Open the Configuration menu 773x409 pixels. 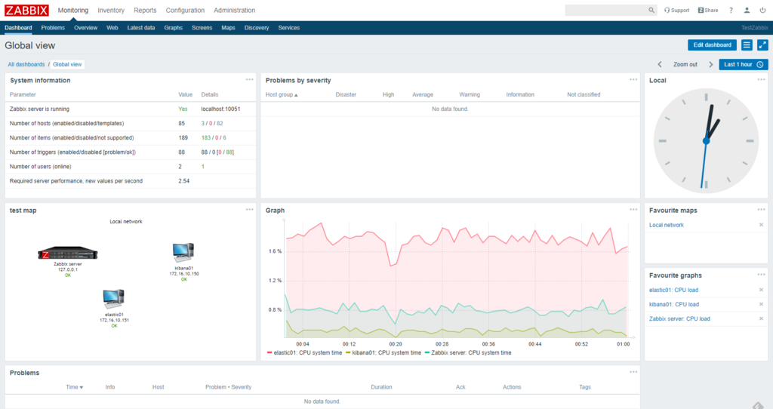click(x=185, y=11)
